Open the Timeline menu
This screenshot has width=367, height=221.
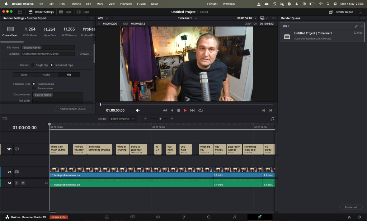tap(75, 4)
